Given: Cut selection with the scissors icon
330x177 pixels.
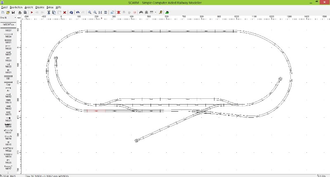Looking at the screenshot, I should [x=49, y=12].
